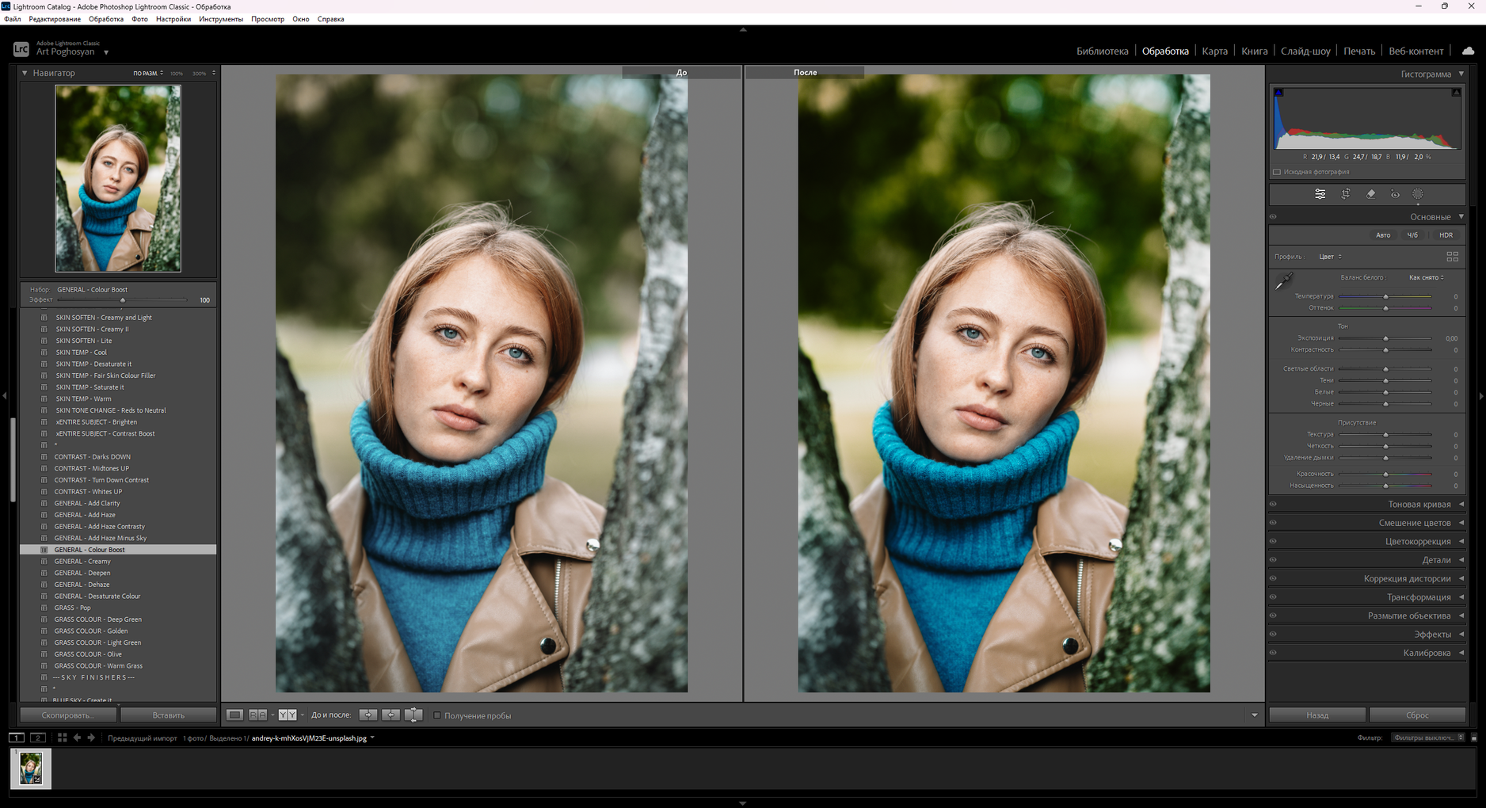Image resolution: width=1486 pixels, height=808 pixels.
Task: Toggle the Исходная фотография checkbox
Action: (x=1277, y=172)
